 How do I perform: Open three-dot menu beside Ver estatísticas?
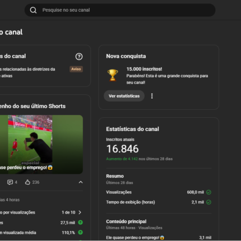(152, 96)
